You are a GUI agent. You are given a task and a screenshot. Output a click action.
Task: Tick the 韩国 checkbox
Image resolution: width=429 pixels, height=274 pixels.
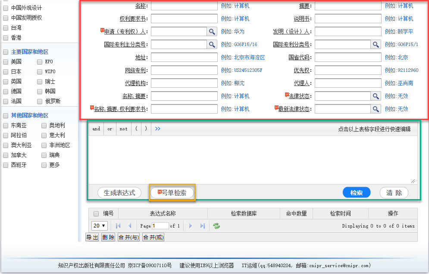pos(40,92)
